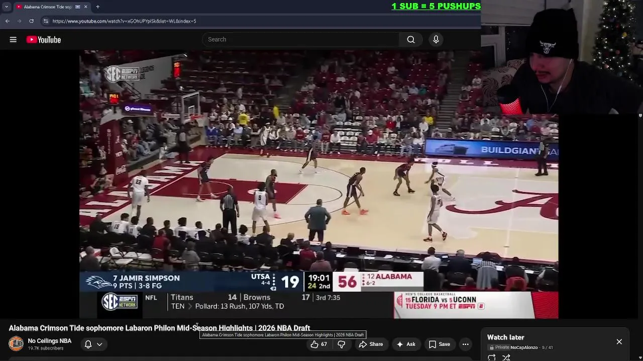The width and height of the screenshot is (643, 361).
Task: Like the video with 67 likes
Action: (x=319, y=344)
